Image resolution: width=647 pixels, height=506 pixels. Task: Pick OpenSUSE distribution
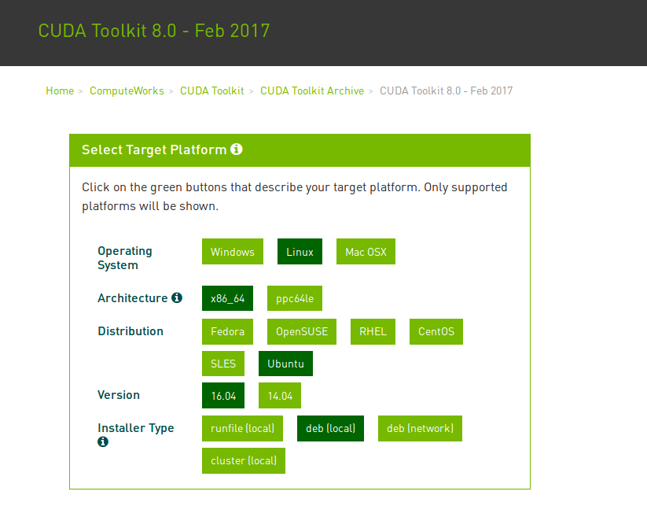302,331
